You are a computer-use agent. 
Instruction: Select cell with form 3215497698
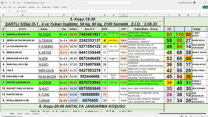[x=90, y=64]
